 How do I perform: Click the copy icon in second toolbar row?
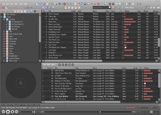coord(18,8)
